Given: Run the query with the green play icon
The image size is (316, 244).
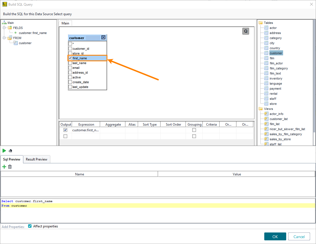Looking at the screenshot, I should tap(4, 151).
